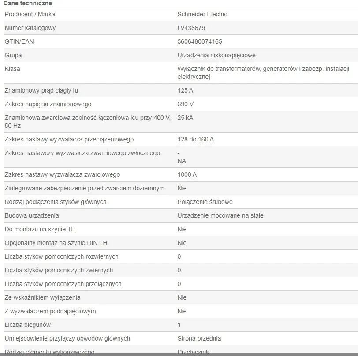358x356 pixels.
Task: Click the Z wyzwalaczem podnapięciowym label
Action: click(50, 311)
